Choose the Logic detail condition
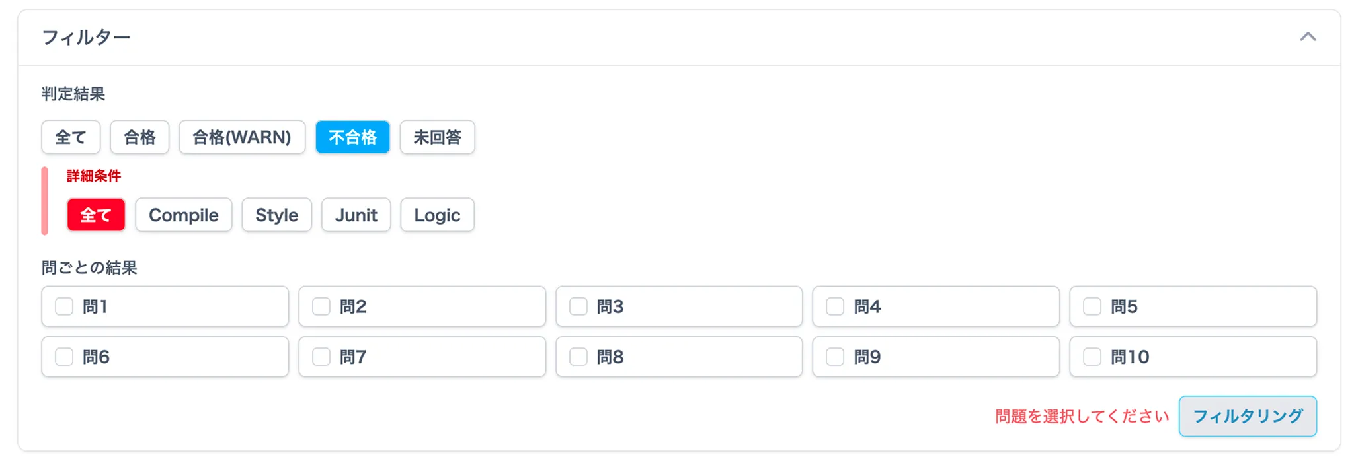This screenshot has height=461, width=1354. 437,215
